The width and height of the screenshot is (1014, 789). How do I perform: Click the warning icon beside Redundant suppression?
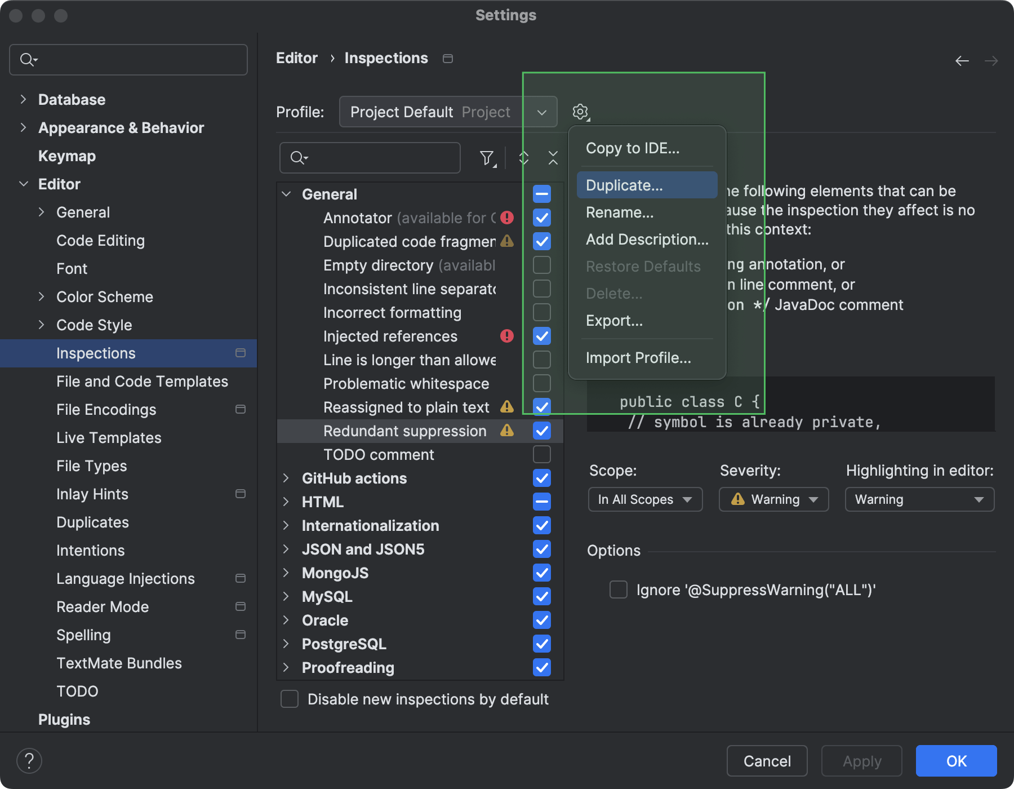point(506,431)
